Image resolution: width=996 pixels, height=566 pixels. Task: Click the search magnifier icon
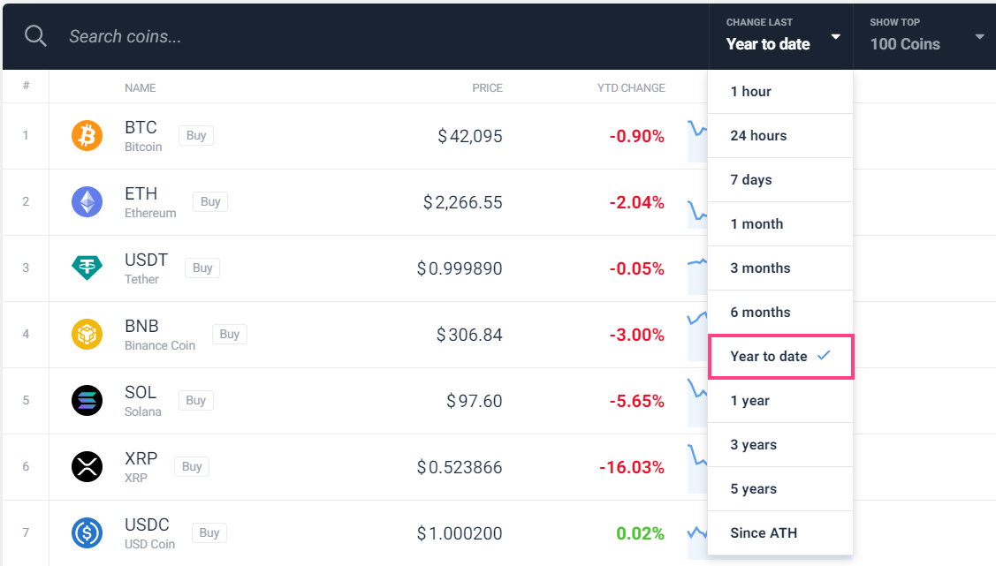pyautogui.click(x=35, y=35)
